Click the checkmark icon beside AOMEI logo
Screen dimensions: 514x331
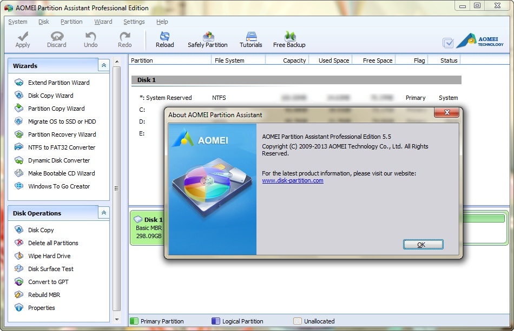(x=448, y=43)
